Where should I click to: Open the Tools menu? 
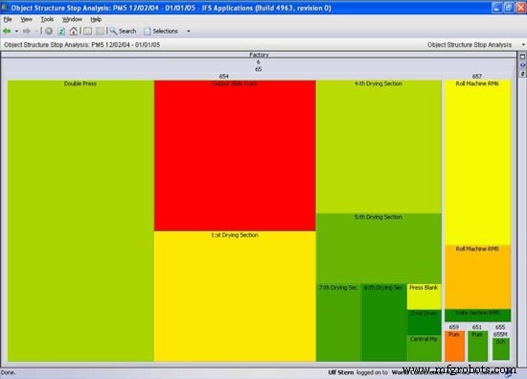click(47, 19)
